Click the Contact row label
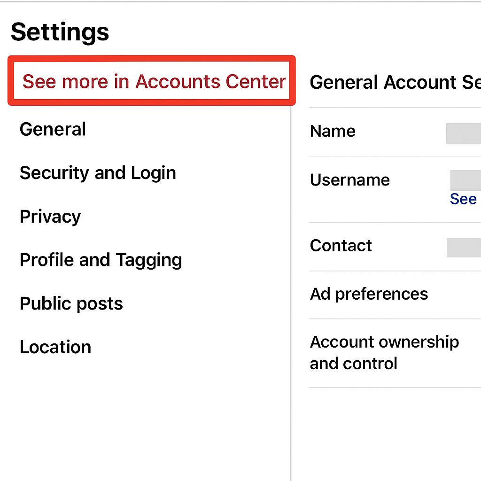 (341, 245)
